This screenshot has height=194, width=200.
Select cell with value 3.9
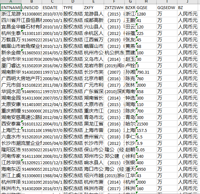pos(146,143)
